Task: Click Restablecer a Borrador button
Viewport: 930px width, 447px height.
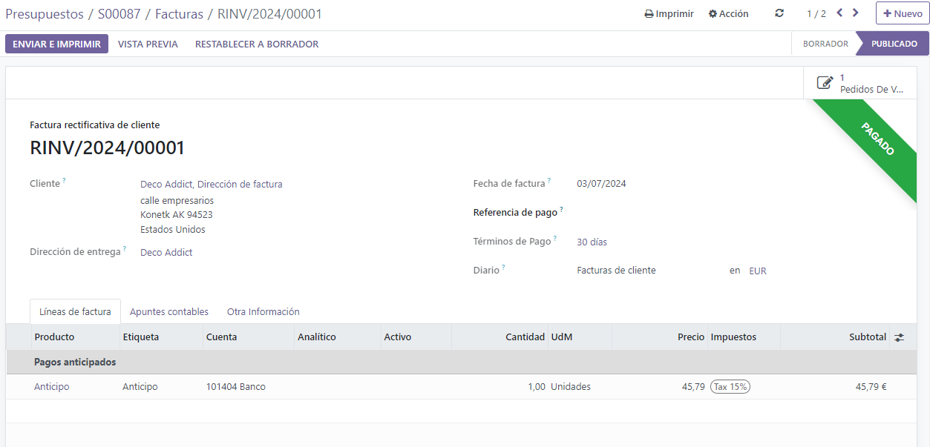Action: (257, 44)
